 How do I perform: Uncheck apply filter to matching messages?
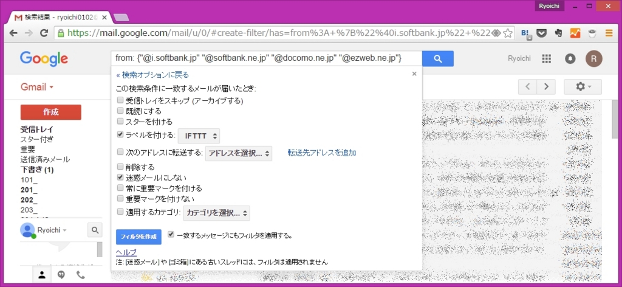coord(171,235)
